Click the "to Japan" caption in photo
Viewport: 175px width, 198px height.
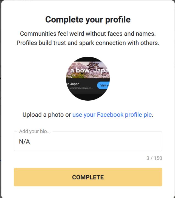click(74, 84)
